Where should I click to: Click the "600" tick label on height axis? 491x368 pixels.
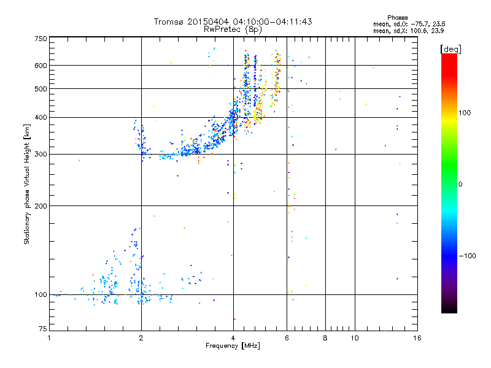click(x=41, y=66)
